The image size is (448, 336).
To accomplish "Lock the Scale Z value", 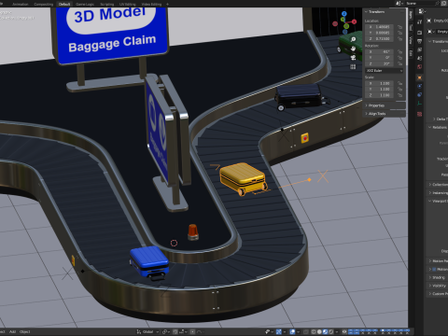I will [x=400, y=95].
